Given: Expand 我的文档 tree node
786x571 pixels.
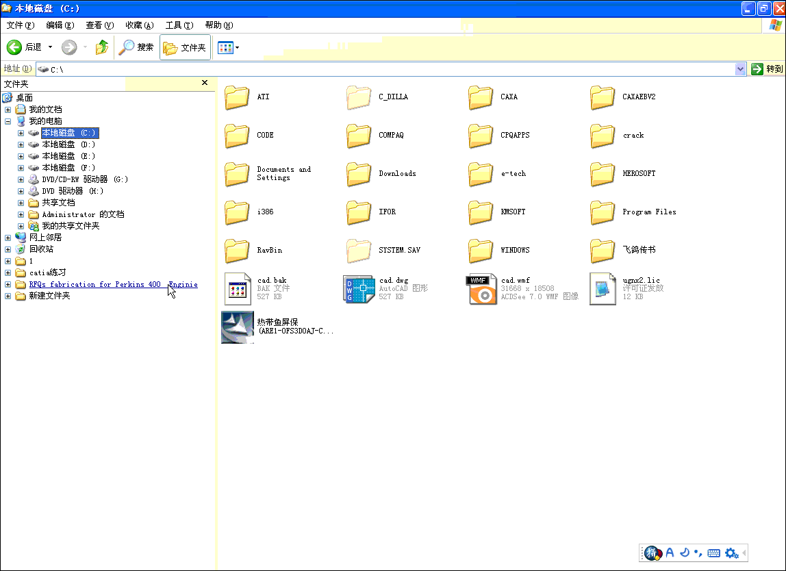Looking at the screenshot, I should click(x=8, y=110).
